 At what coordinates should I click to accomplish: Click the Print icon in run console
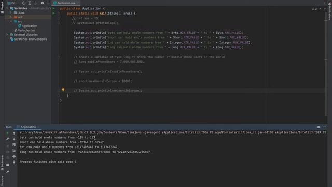tap(14, 156)
